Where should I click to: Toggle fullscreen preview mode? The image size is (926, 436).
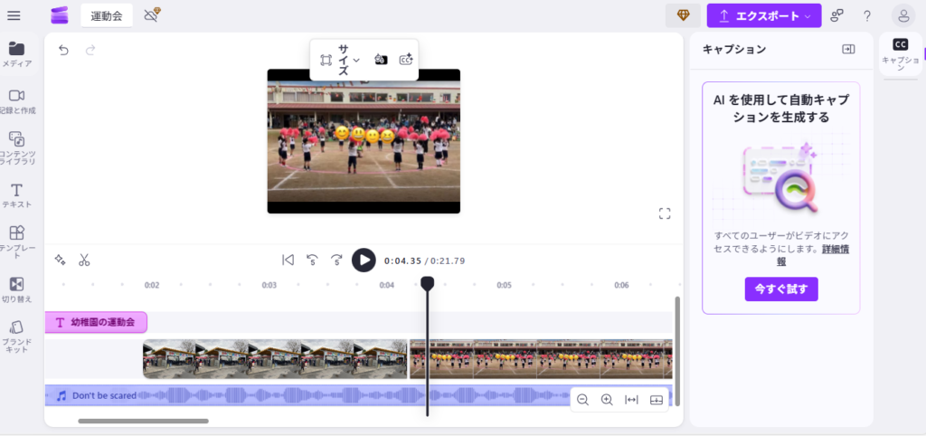tap(665, 213)
